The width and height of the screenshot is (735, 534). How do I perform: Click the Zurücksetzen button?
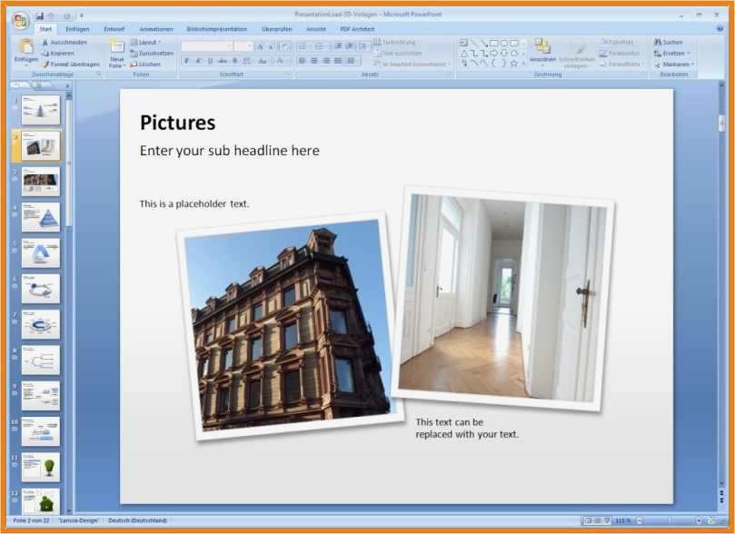151,54
